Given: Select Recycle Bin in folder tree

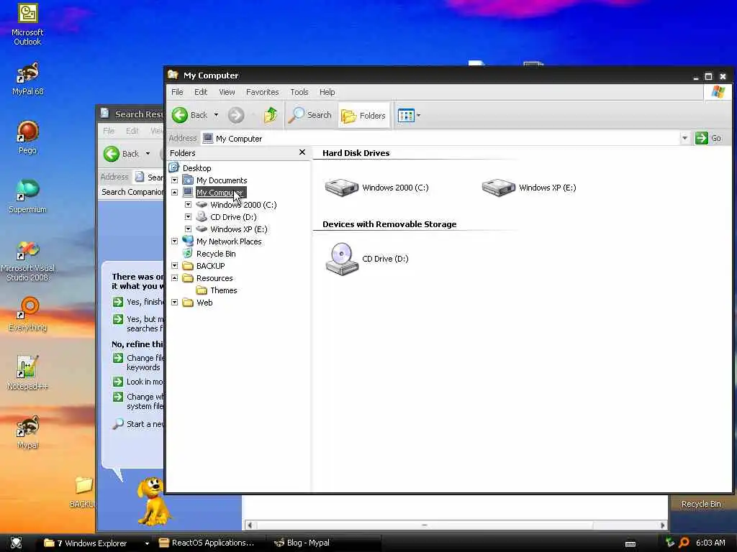Looking at the screenshot, I should (x=216, y=254).
